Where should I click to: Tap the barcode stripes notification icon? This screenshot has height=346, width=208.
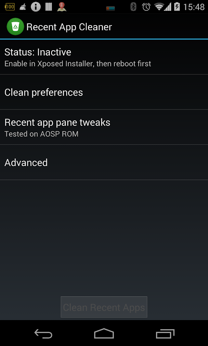(x=49, y=7)
